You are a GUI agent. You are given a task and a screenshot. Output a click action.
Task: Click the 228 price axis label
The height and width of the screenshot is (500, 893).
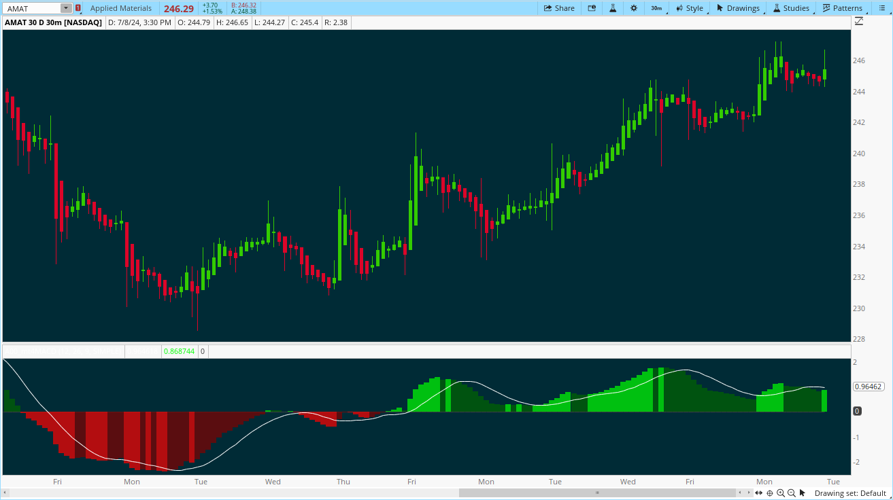[x=859, y=339]
